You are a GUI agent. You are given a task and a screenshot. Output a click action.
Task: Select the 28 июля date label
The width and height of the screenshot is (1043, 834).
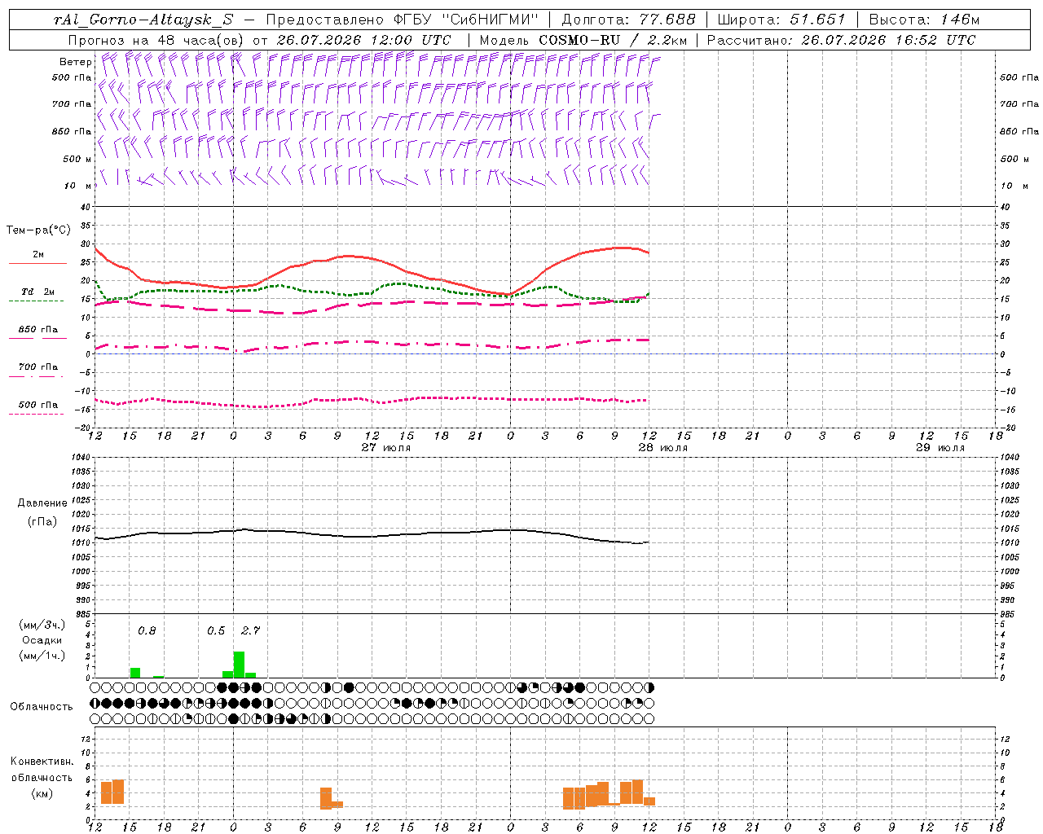tap(663, 447)
